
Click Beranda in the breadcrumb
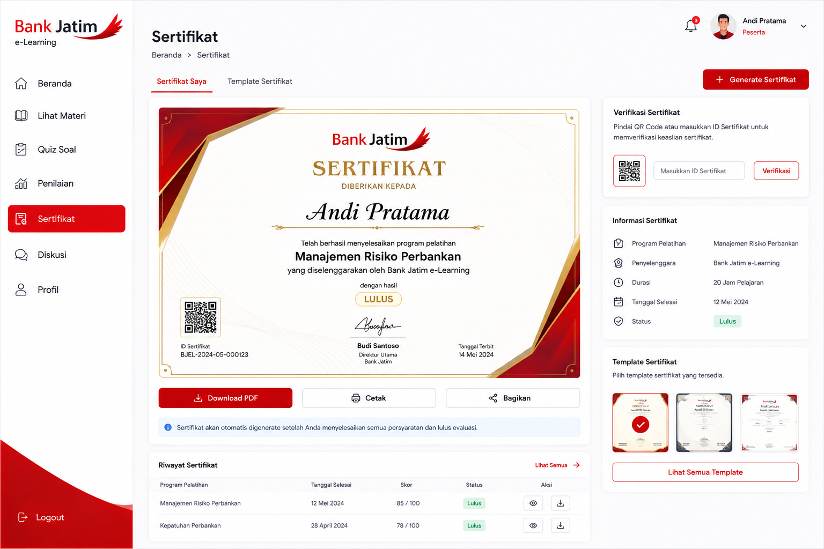tap(167, 55)
